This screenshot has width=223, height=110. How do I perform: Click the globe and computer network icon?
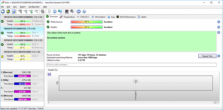pyautogui.click(x=60, y=11)
